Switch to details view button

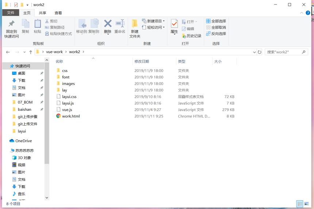[300, 204]
